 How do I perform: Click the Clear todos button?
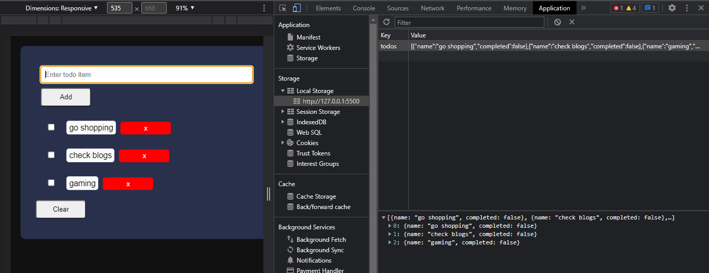[x=61, y=209]
